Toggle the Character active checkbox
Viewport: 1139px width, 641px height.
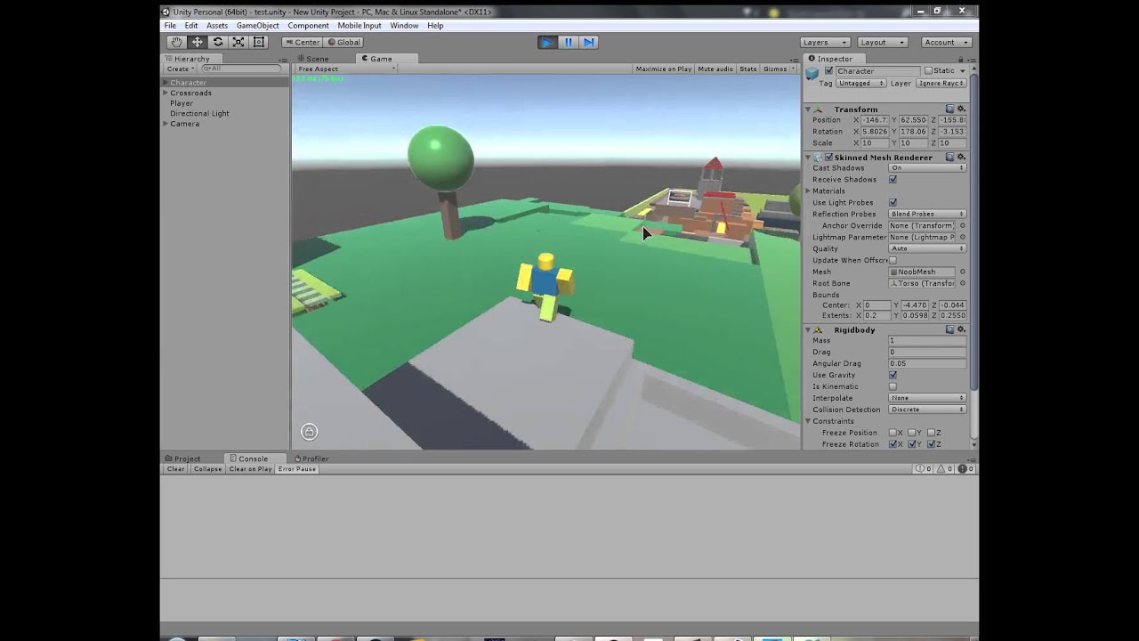click(829, 70)
